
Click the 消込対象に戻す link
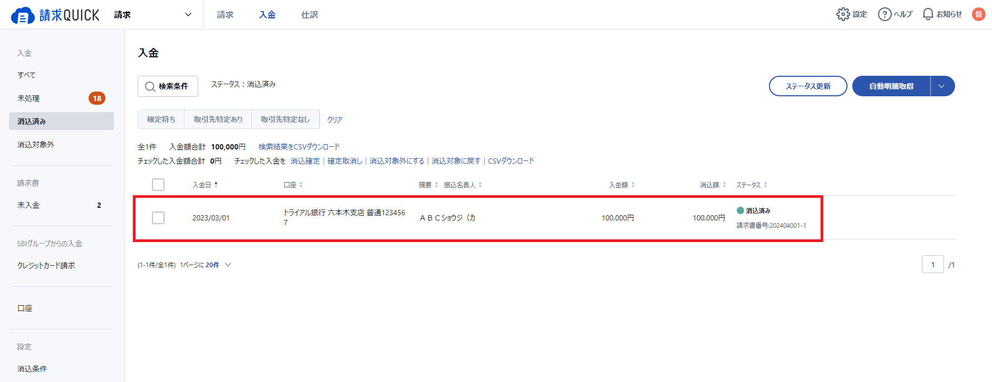[x=456, y=161]
